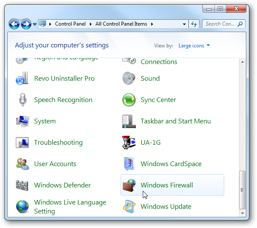Open the Windows Update link
The width and height of the screenshot is (257, 228).
(x=166, y=207)
